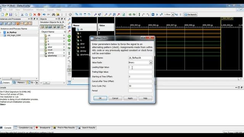The height and width of the screenshot is (137, 244).
Task: Click the What's This help cursor icon
Action: (x=100, y=14)
